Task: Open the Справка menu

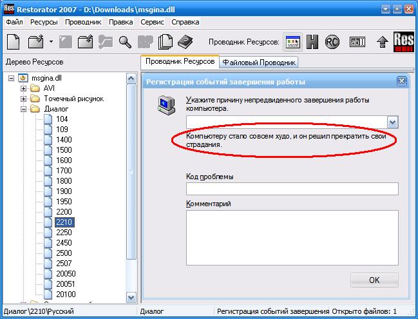Action: 185,22
